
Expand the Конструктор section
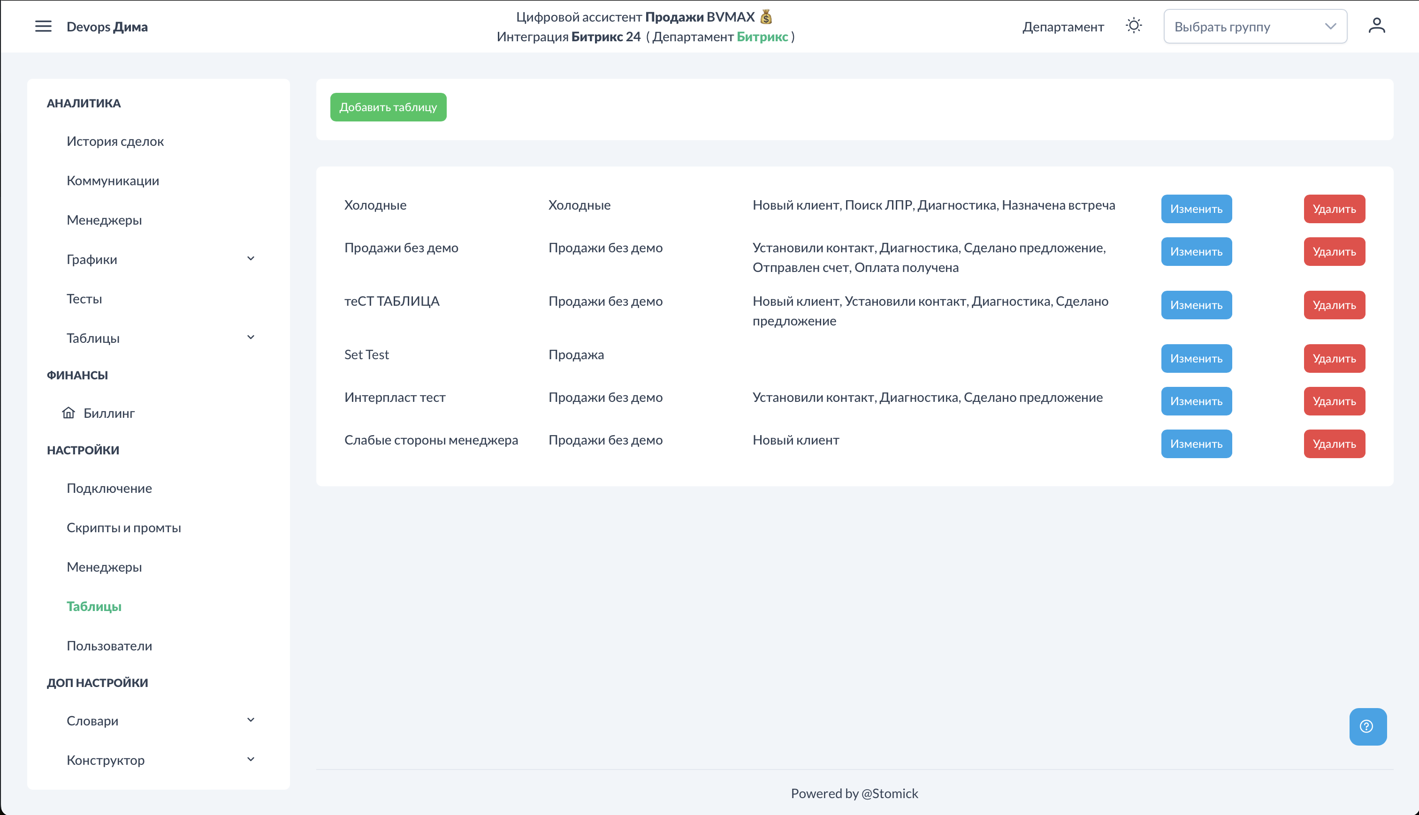(250, 760)
